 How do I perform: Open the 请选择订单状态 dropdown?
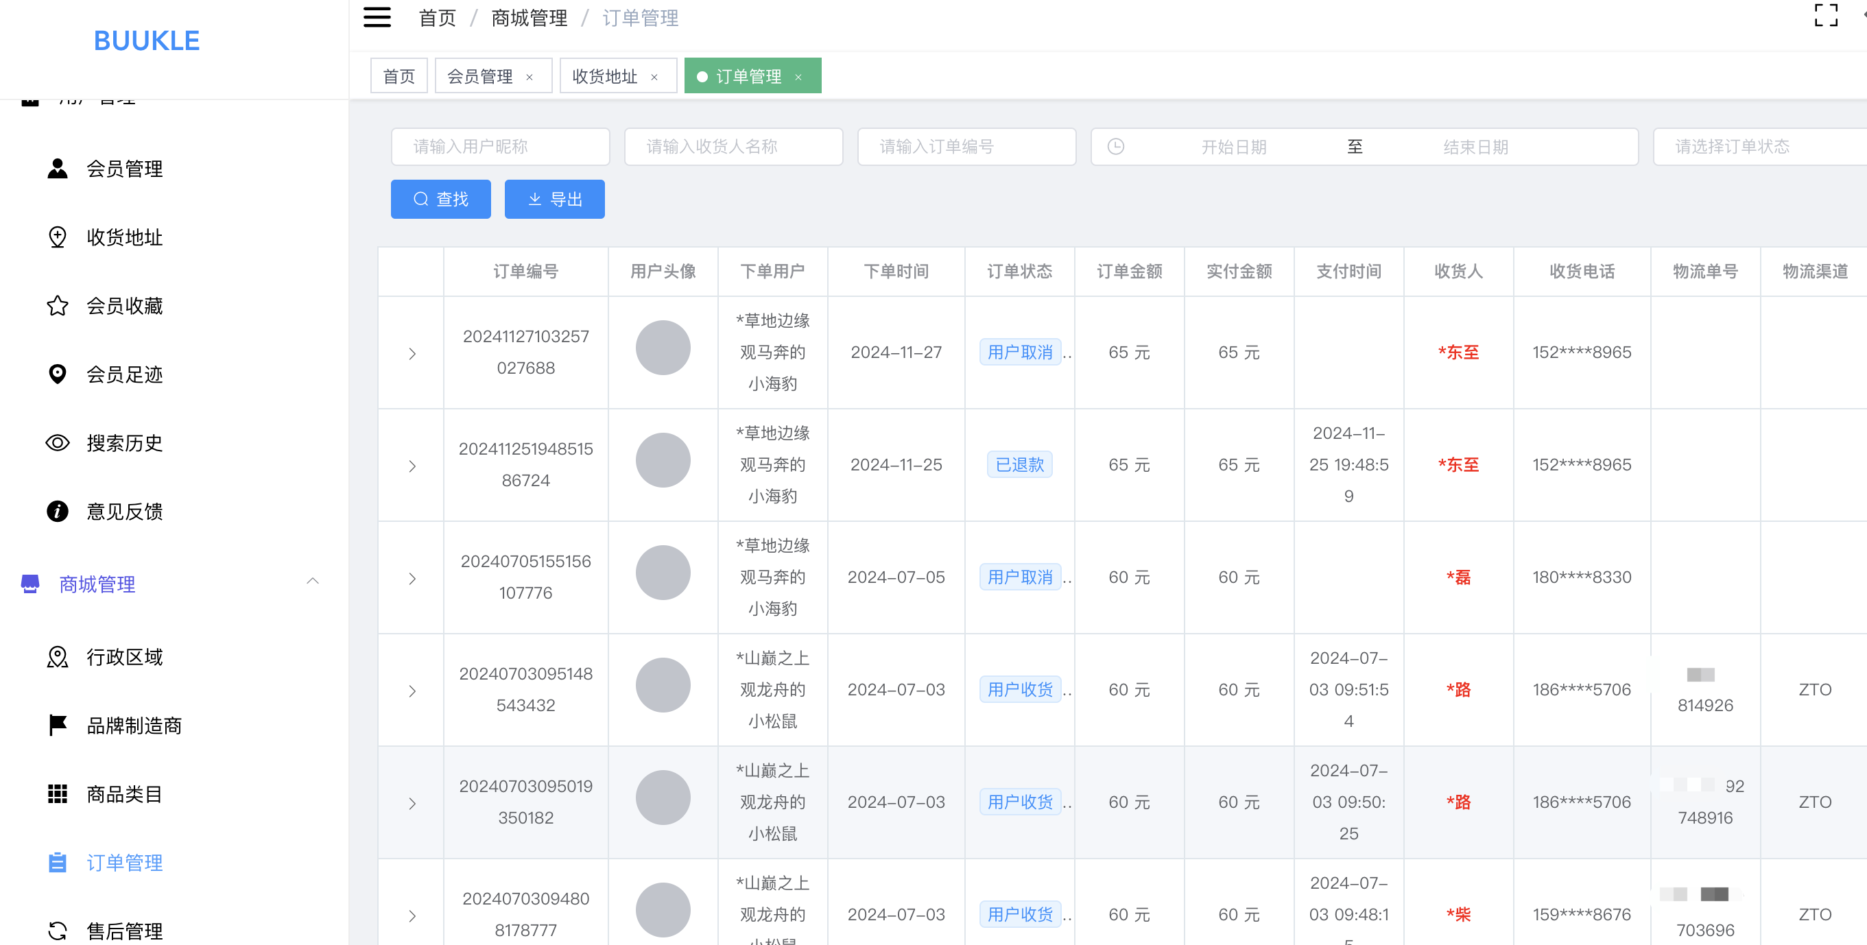pyautogui.click(x=1760, y=146)
